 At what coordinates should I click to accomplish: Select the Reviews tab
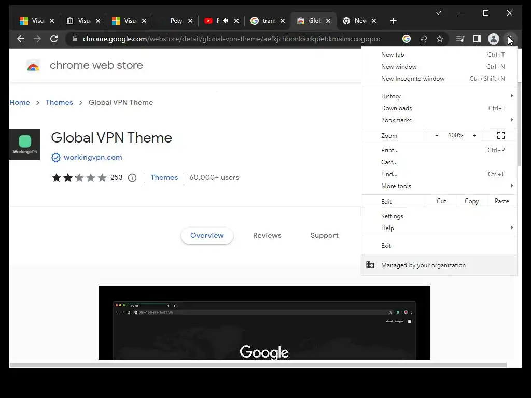pos(267,236)
